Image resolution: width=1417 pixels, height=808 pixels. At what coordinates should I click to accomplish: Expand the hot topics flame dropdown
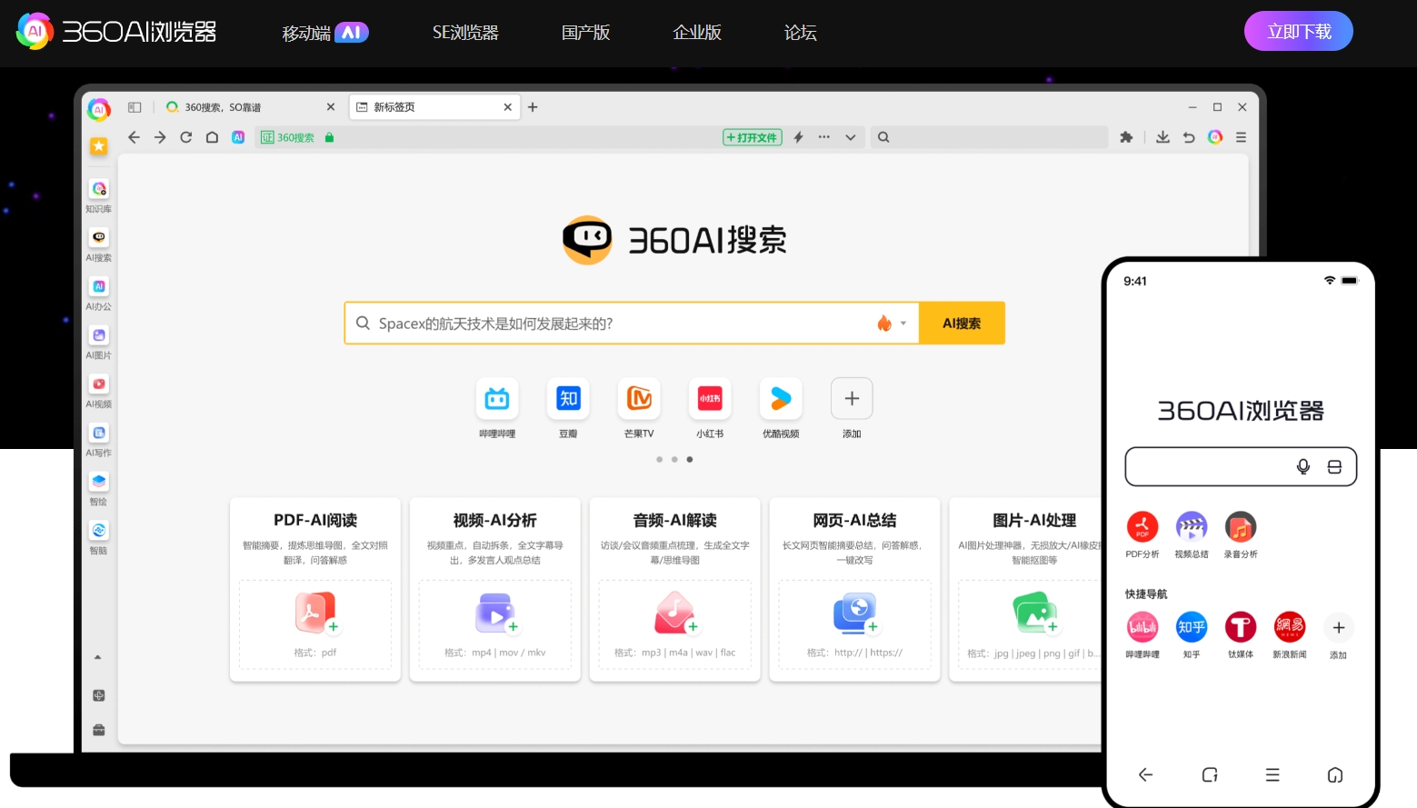click(892, 324)
